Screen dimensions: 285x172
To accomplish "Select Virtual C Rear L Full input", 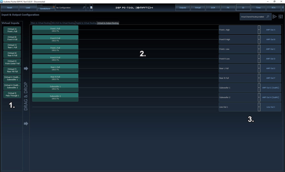I will pos(12,46).
